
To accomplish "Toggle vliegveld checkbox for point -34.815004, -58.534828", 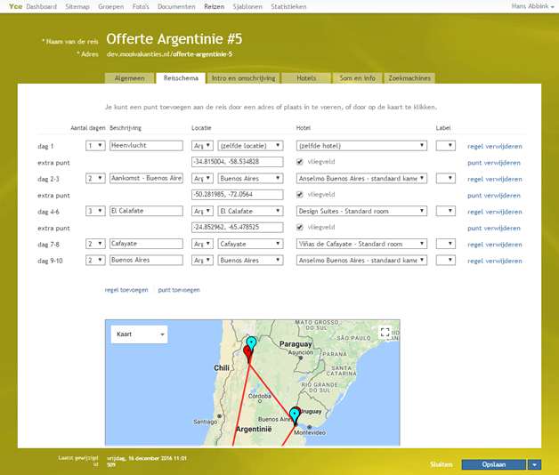I will [x=300, y=162].
